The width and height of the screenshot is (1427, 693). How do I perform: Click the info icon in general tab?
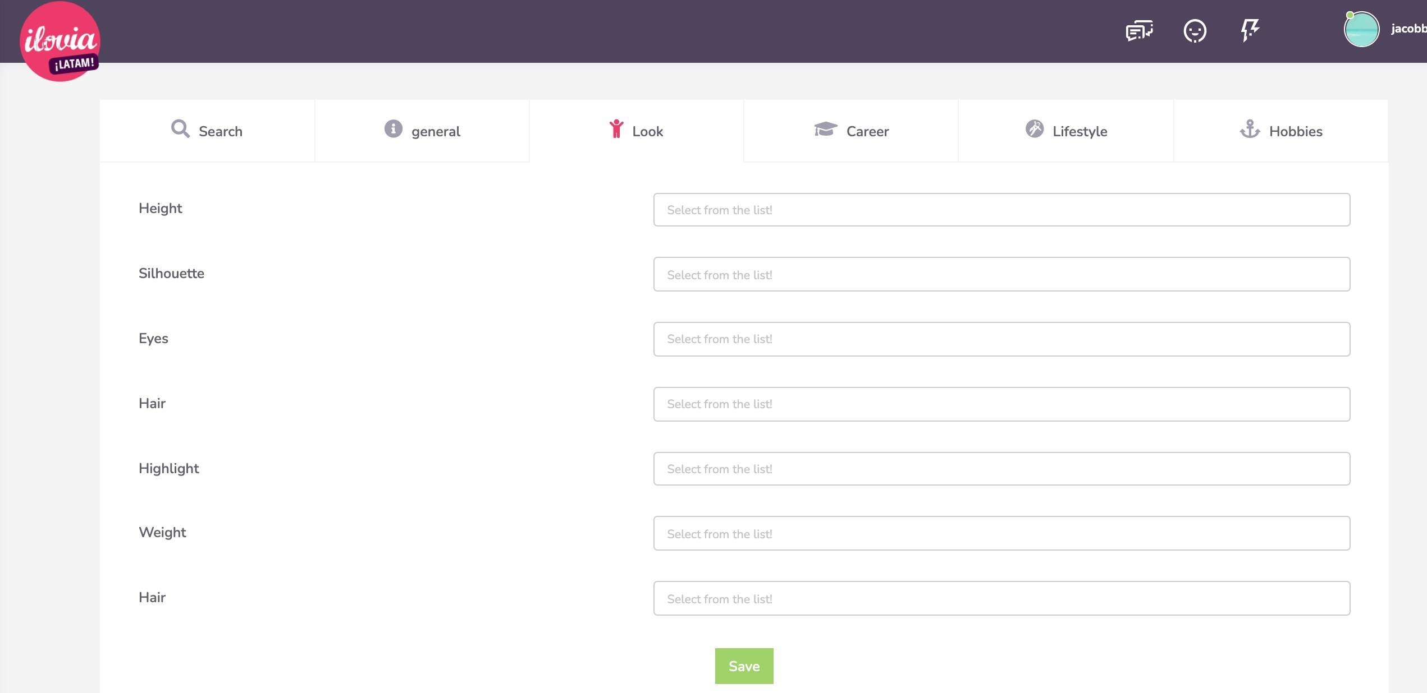(x=393, y=129)
